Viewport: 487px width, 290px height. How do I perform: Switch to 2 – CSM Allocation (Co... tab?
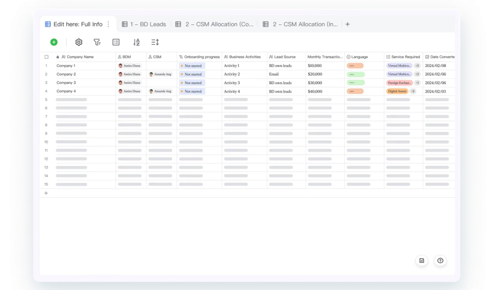(x=214, y=24)
